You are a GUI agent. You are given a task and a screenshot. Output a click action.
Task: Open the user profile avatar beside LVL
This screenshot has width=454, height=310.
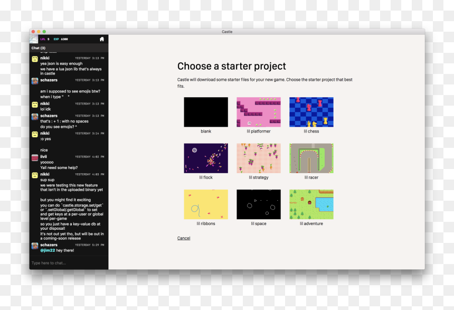[34, 39]
